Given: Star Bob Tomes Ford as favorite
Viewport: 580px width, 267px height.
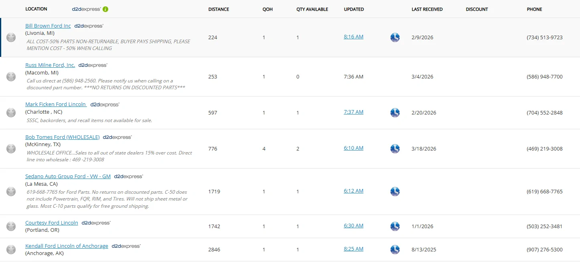Looking at the screenshot, I should click(11, 149).
